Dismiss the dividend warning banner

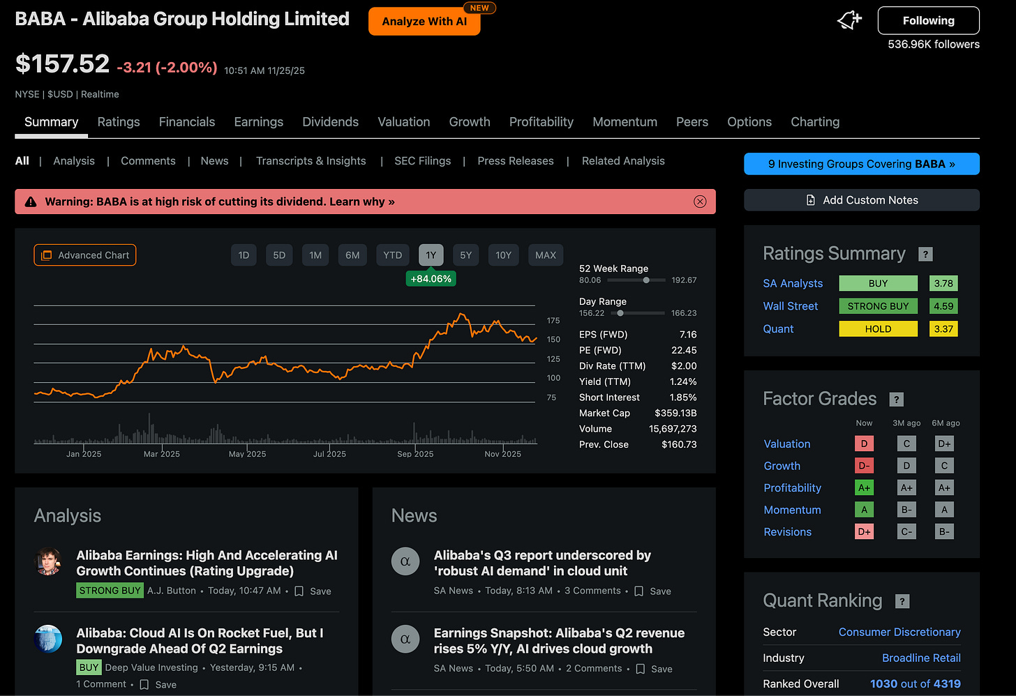[700, 202]
